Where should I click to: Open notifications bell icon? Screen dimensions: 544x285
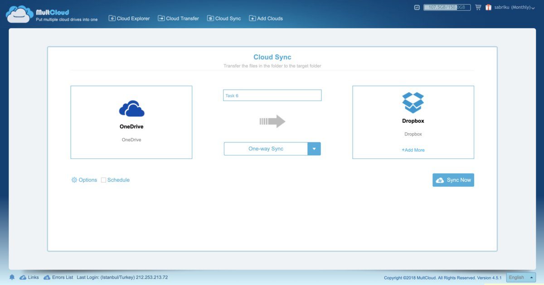click(x=12, y=277)
